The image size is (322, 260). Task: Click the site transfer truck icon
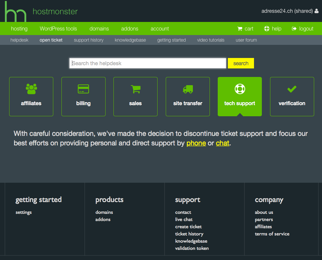(x=188, y=89)
